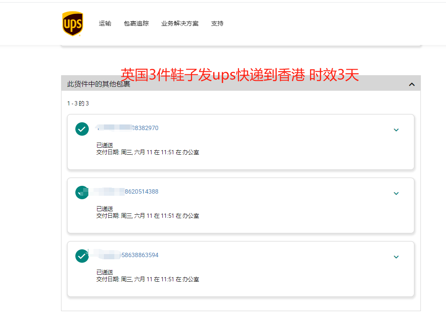
Task: Click delivered checkmark for package 58638863594
Action: point(82,256)
